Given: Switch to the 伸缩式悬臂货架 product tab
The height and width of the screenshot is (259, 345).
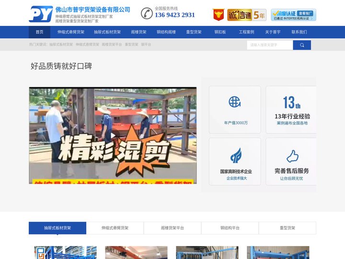Looking at the screenshot, I should click(x=115, y=228).
